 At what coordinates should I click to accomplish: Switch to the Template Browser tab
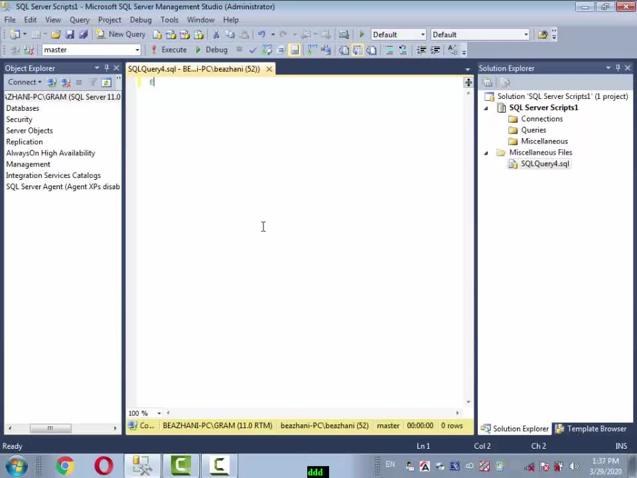click(x=591, y=429)
